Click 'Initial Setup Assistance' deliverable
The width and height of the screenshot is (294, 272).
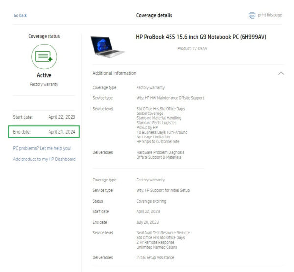(x=155, y=258)
